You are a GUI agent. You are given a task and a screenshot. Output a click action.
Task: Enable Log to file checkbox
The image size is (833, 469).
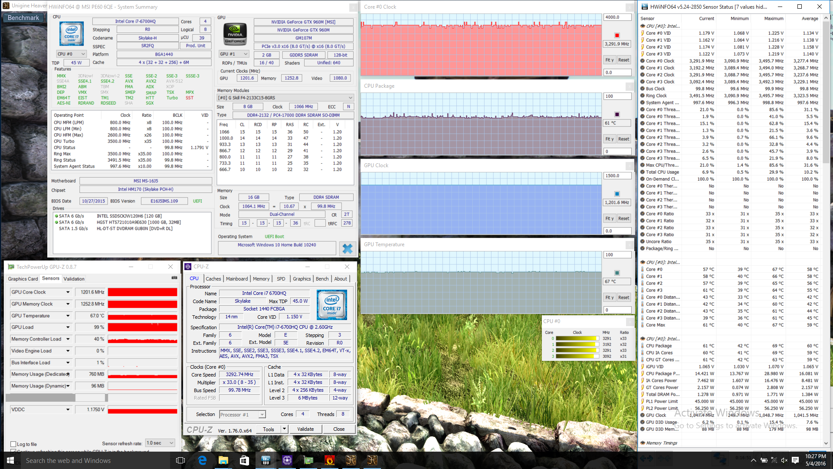pyautogui.click(x=13, y=444)
